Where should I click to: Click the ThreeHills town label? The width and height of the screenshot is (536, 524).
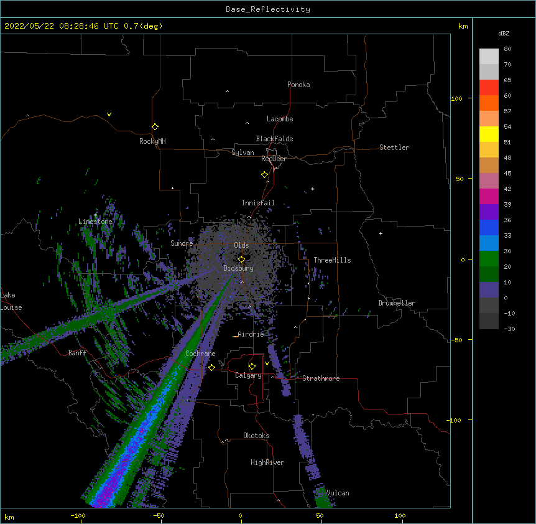[x=332, y=260]
